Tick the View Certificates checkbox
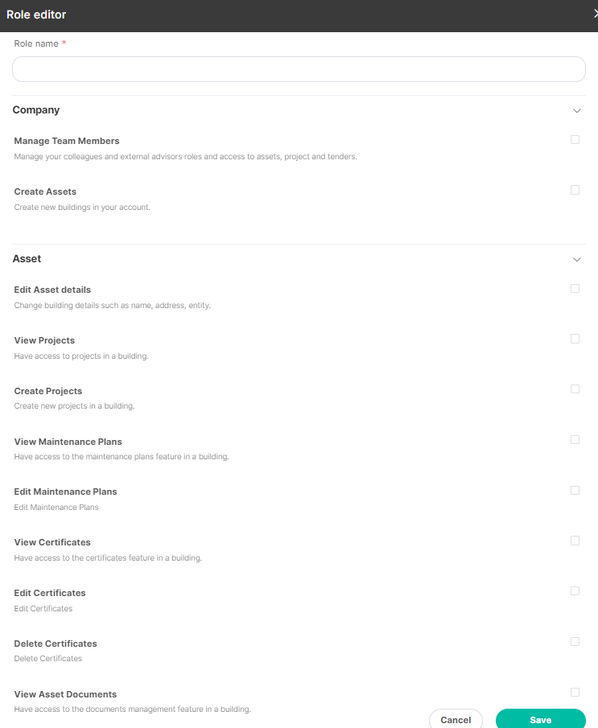This screenshot has height=728, width=598. click(575, 541)
